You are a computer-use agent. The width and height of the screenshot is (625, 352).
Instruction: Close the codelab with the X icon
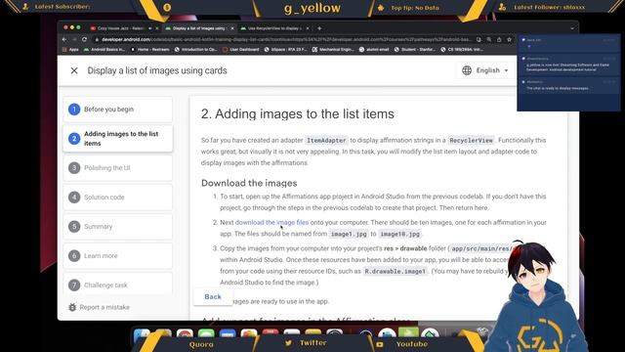point(74,70)
